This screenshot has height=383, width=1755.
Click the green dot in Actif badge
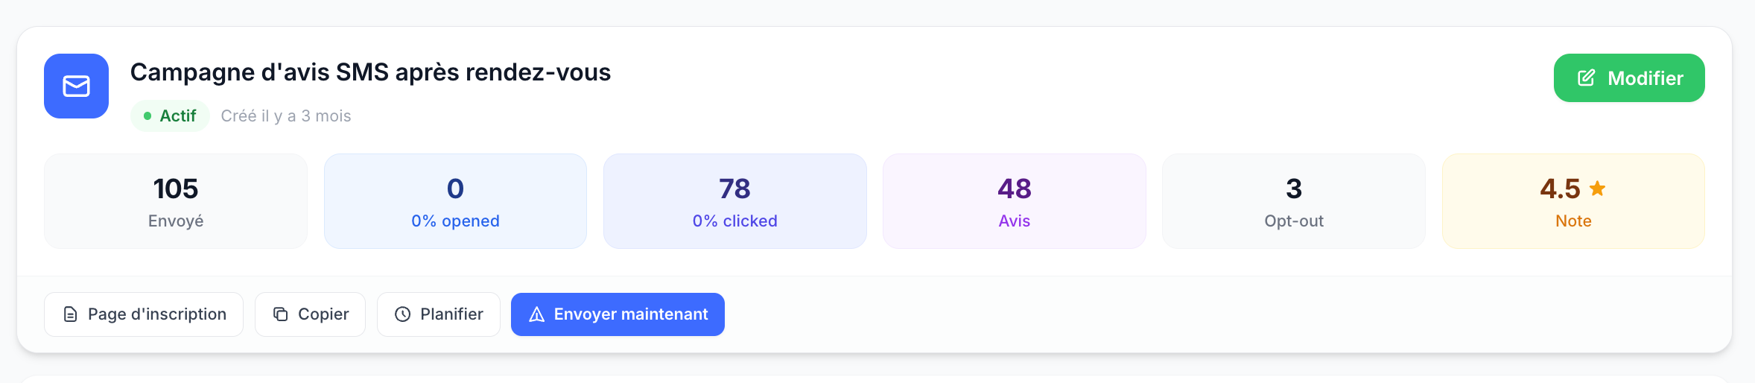147,115
